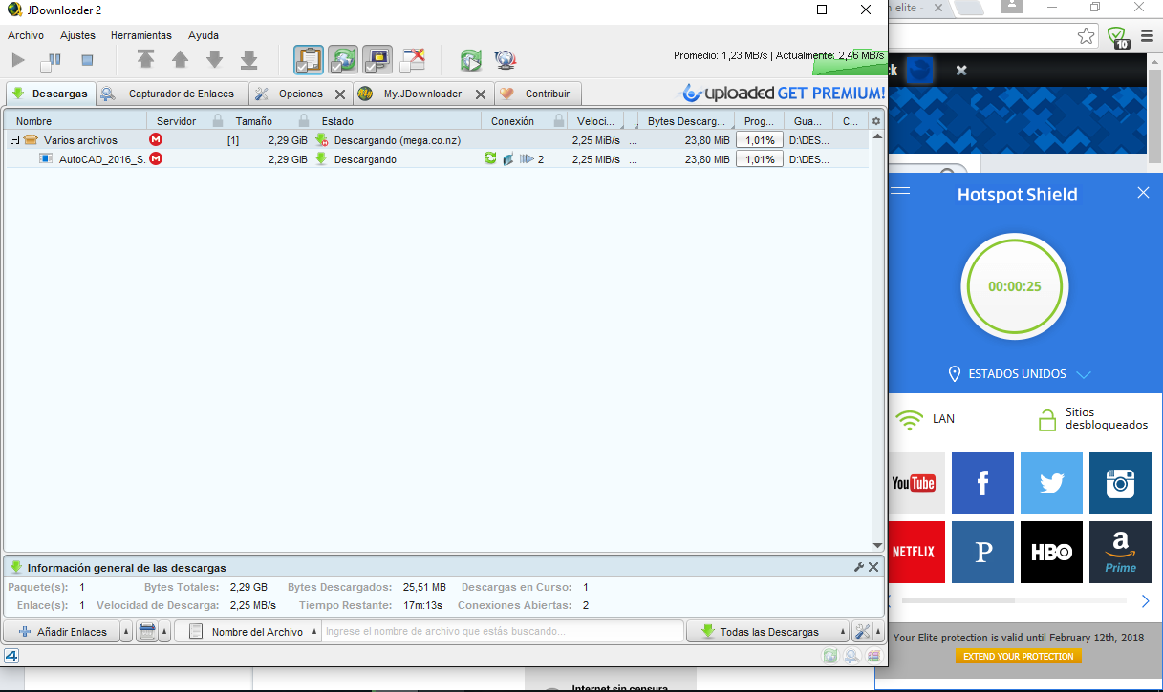Toggle clipboard monitoring in toolbar
The height and width of the screenshot is (692, 1163).
coord(309,60)
